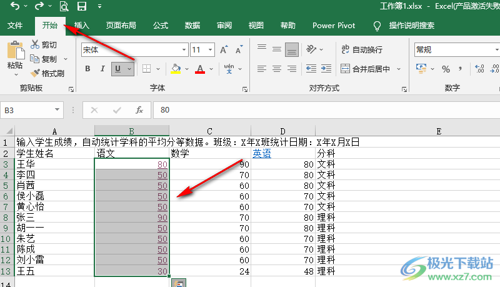This screenshot has width=500, height=287.
Task: Expand Merge & Center dropdown arrow
Action: pos(399,69)
